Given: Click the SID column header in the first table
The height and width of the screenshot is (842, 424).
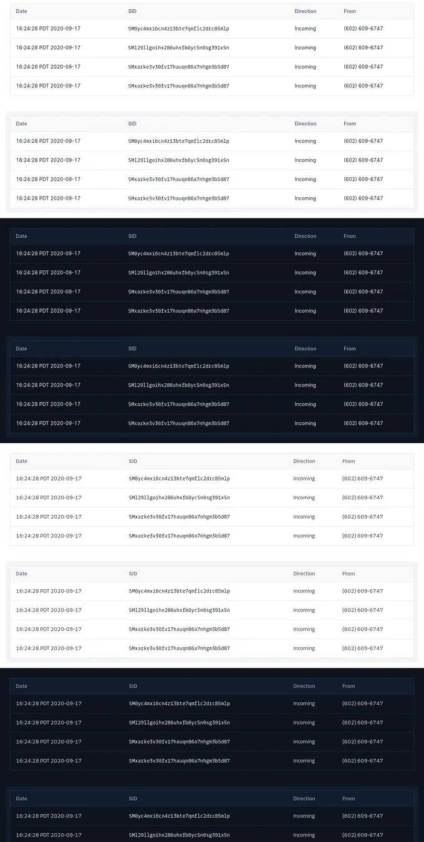Looking at the screenshot, I should click(x=132, y=11).
